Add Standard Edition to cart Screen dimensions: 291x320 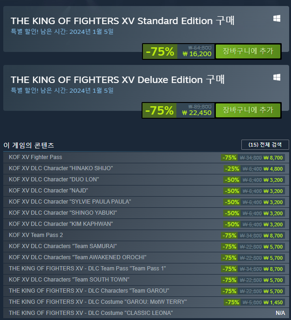248,51
